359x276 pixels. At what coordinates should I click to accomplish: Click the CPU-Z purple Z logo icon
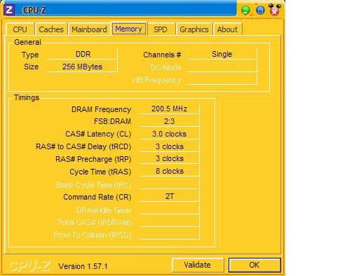pos(9,10)
